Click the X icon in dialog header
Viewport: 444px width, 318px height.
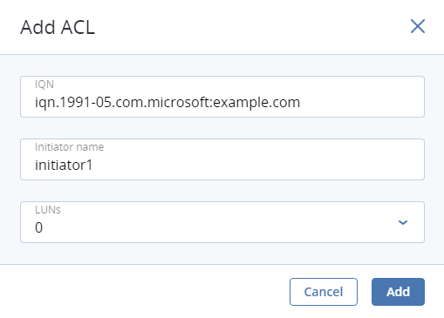pyautogui.click(x=418, y=26)
